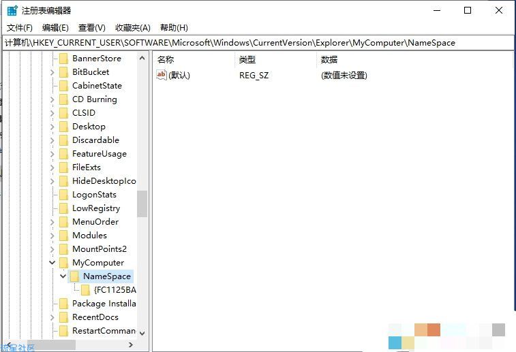Image resolution: width=516 pixels, height=352 pixels.
Task: Click the (数值未设置) data cell
Action: click(x=344, y=76)
